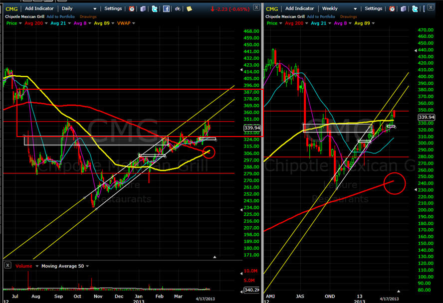Click Chipotle Mexican Grill name in Weekly chart

[x=285, y=16]
